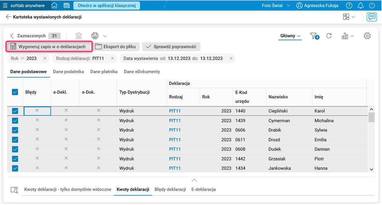Toggle the select-all header checkbox
The image size is (382, 205).
[15, 92]
